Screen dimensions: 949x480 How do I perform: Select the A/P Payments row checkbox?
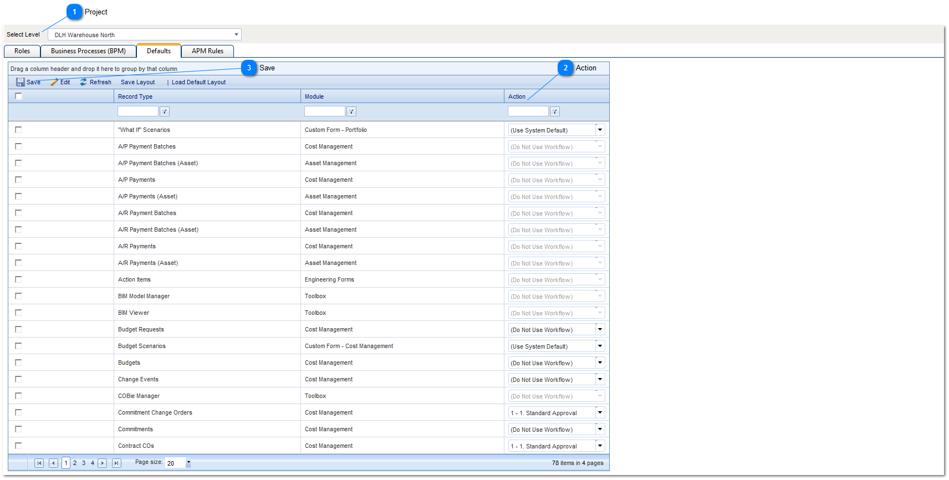[18, 180]
